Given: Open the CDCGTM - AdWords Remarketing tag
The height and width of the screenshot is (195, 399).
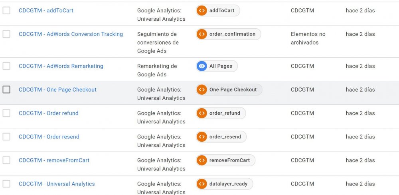Looking at the screenshot, I should (x=61, y=66).
